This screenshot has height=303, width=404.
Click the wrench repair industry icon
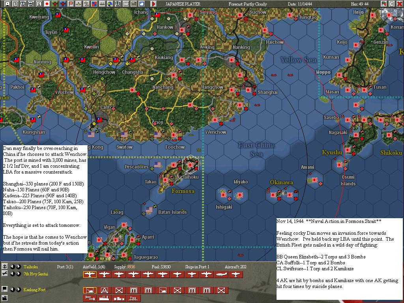(90, 298)
